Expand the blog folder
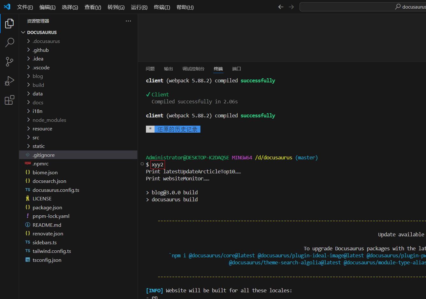 point(78,76)
